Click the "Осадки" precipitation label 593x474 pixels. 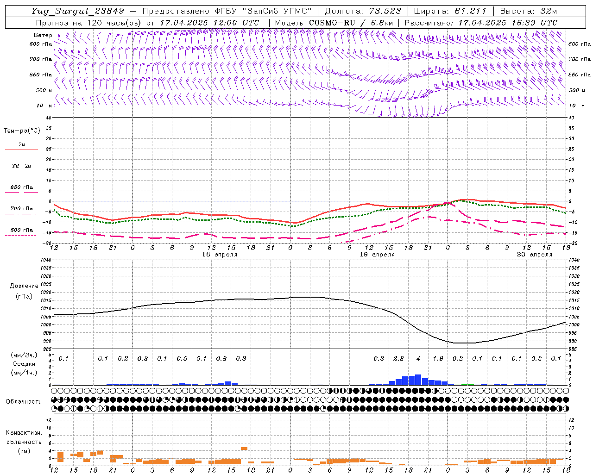click(x=24, y=364)
